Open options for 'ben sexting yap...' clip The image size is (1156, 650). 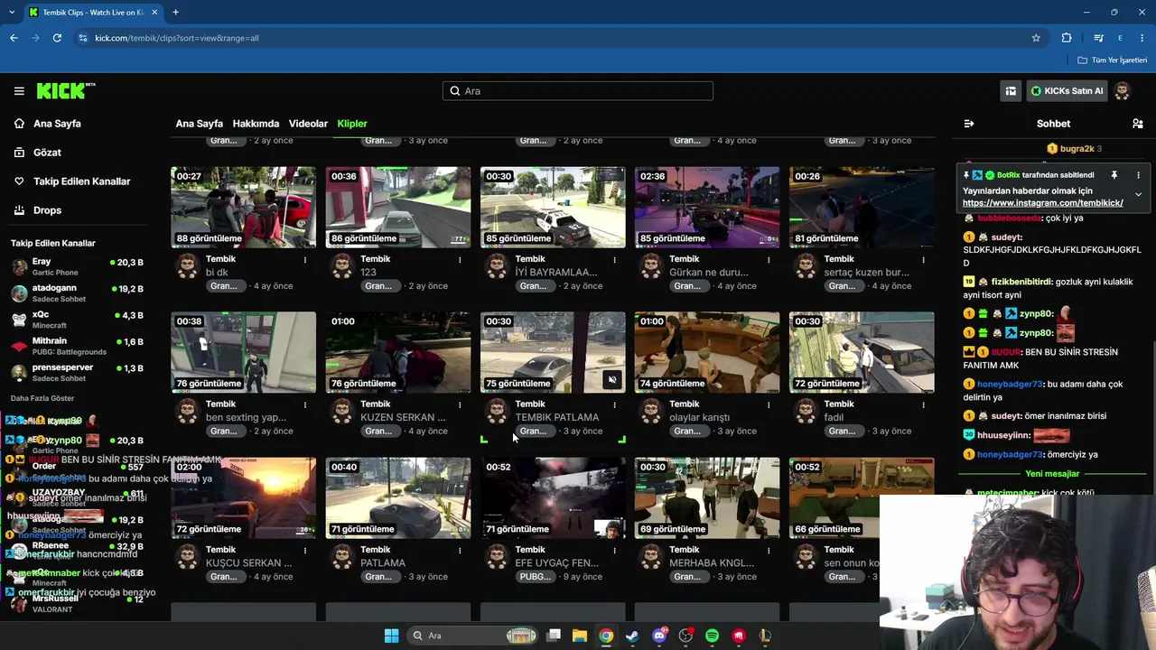pyautogui.click(x=305, y=405)
